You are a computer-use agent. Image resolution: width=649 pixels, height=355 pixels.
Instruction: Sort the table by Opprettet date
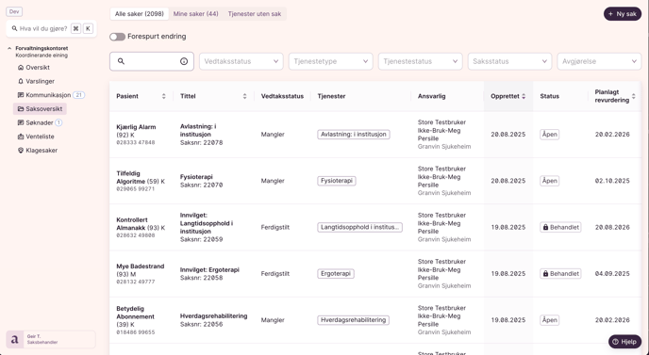coord(524,96)
